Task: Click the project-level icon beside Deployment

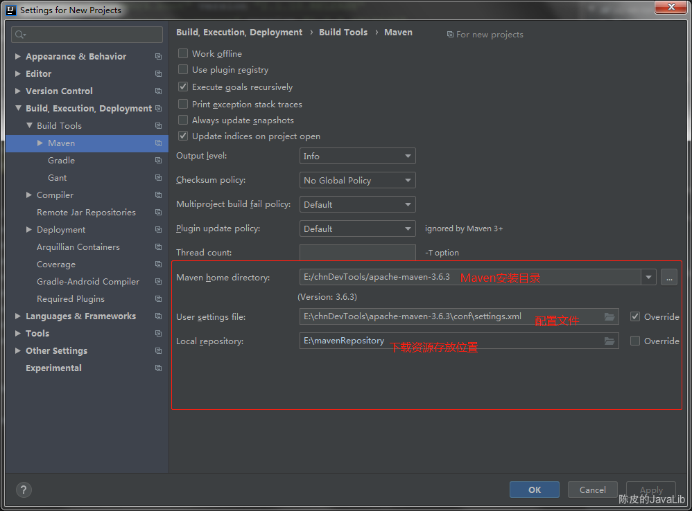Action: [x=158, y=229]
